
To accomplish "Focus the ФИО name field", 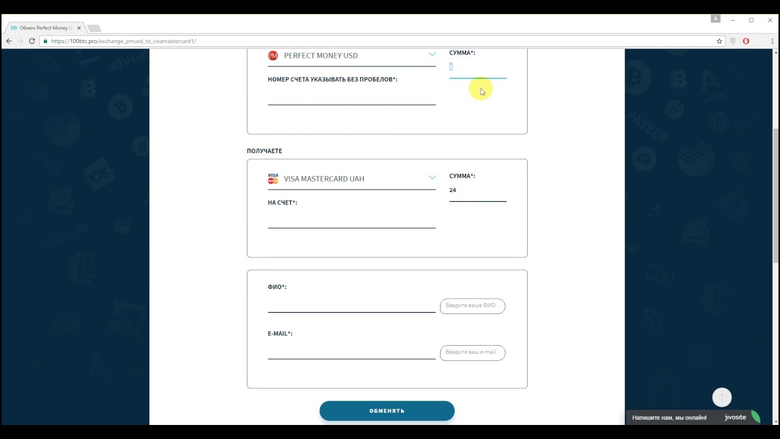I will tap(352, 304).
